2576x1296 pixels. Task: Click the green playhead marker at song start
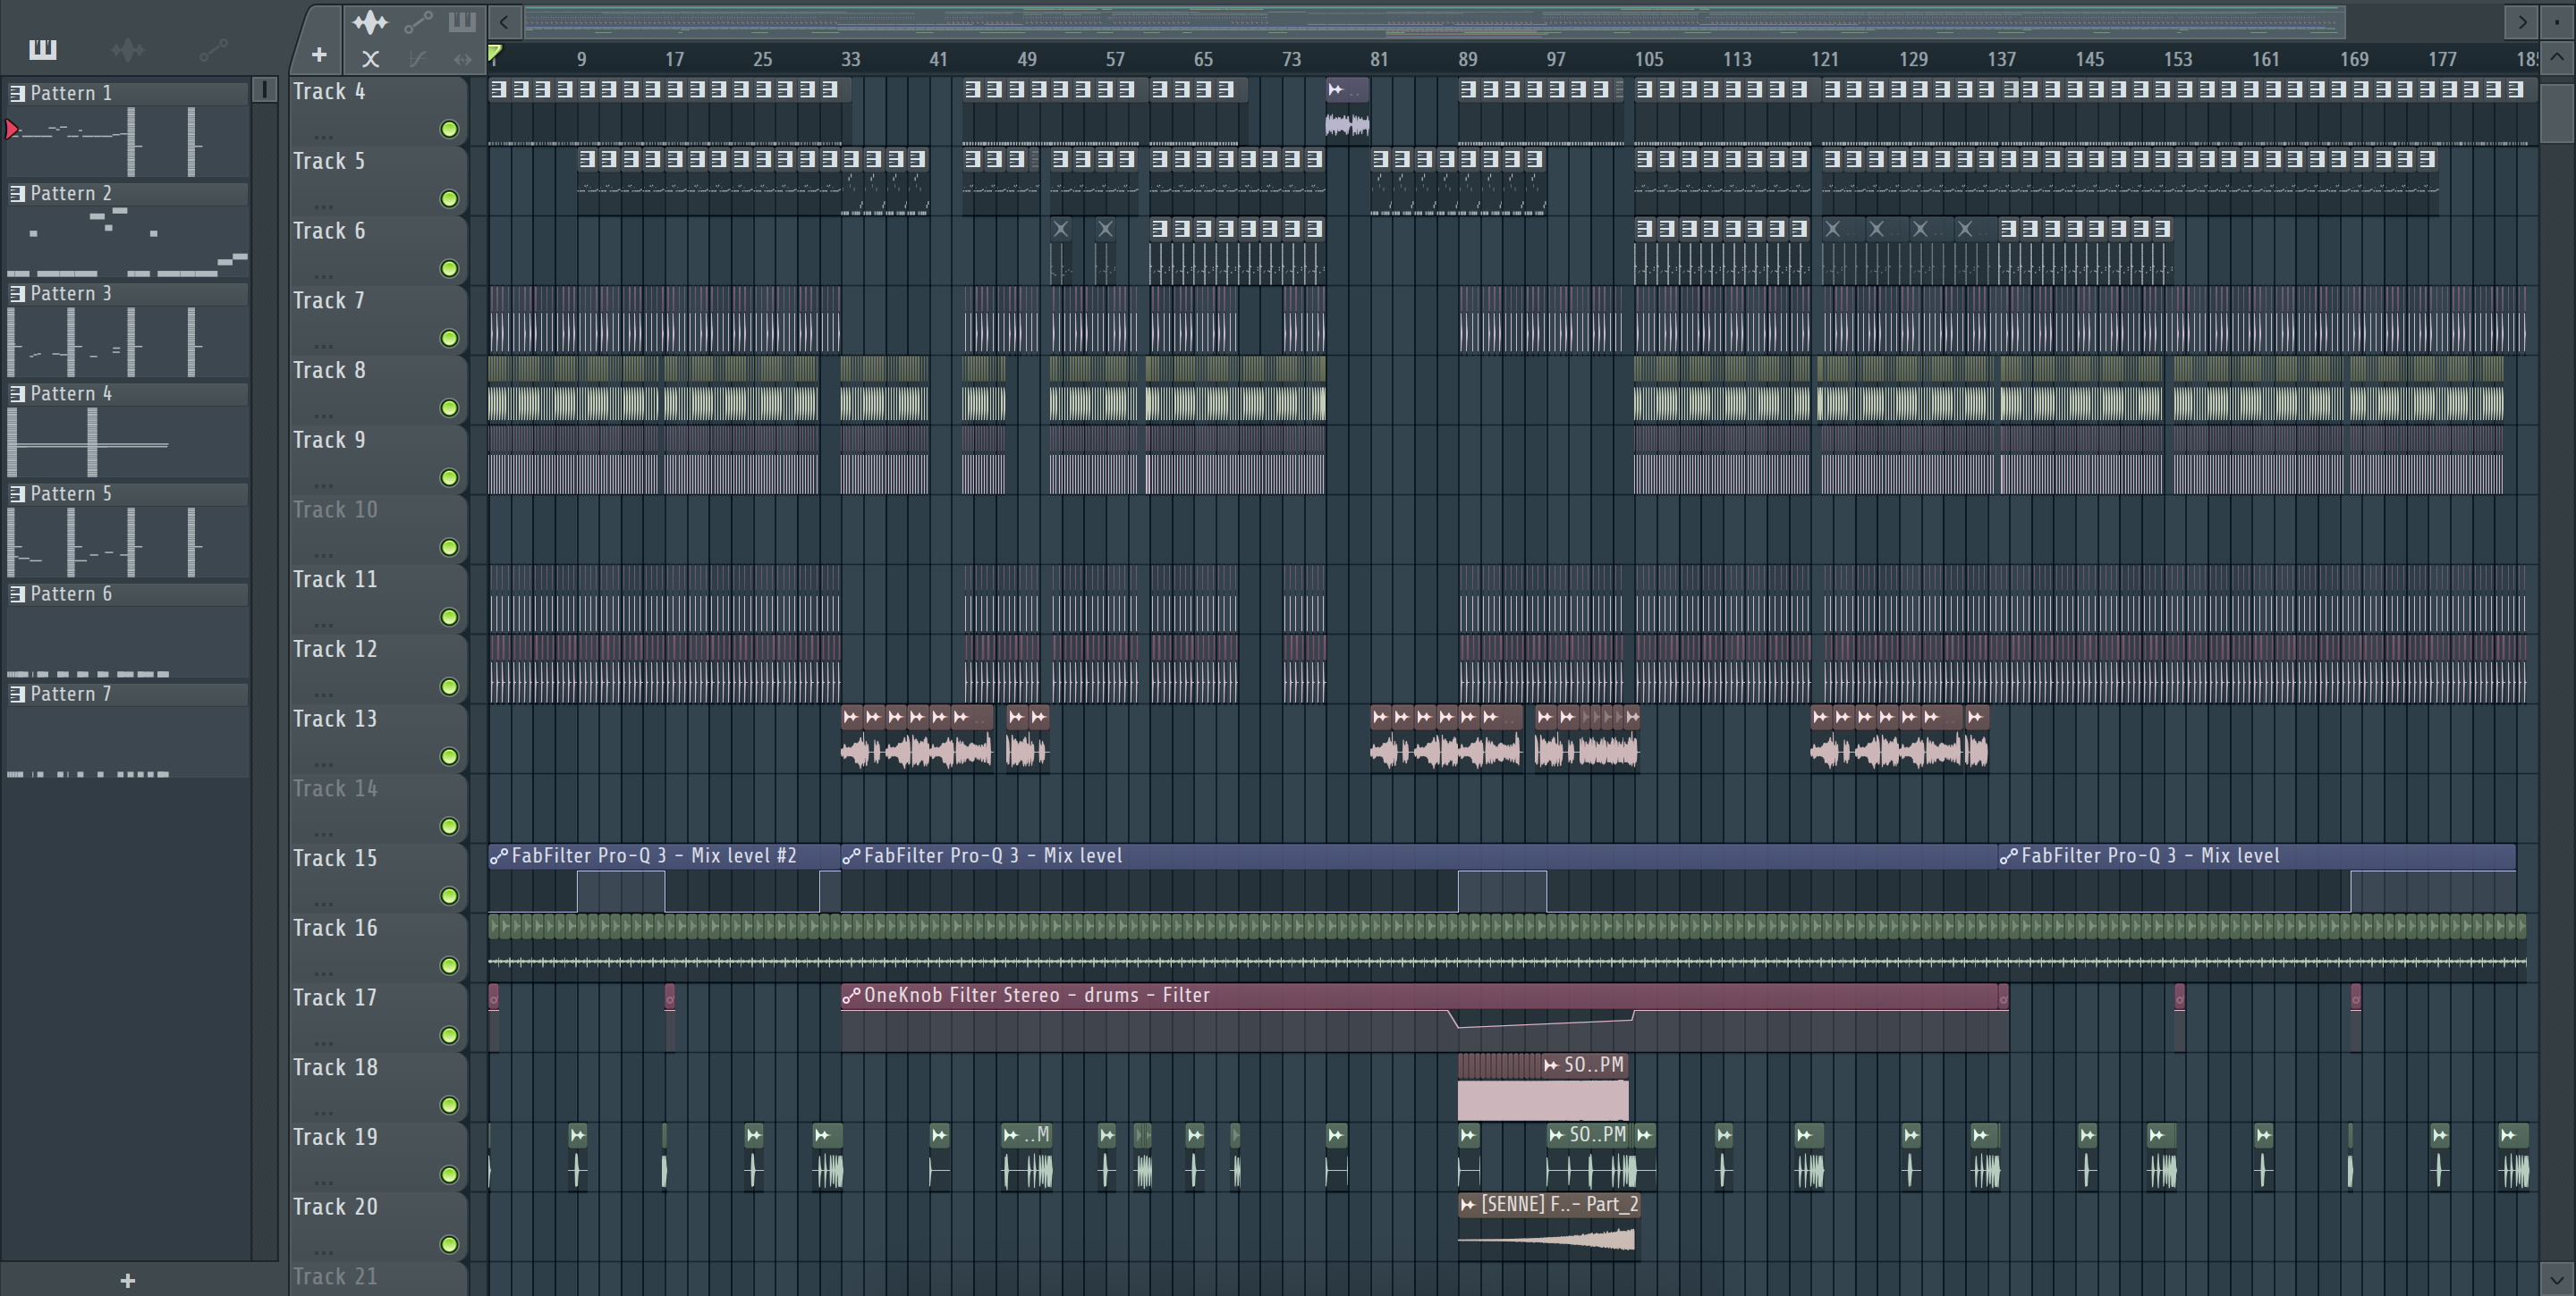coord(495,54)
